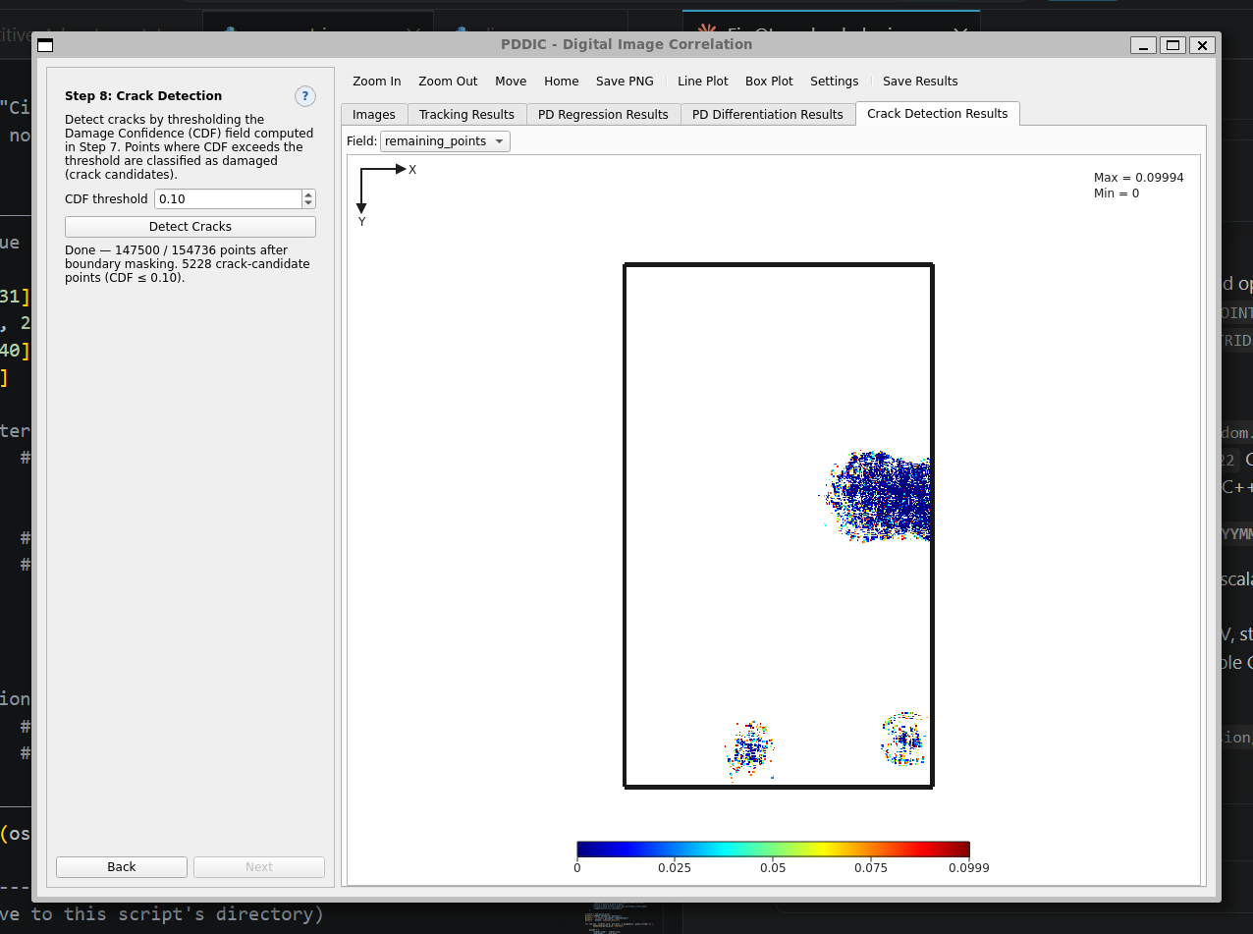Open the Box Plot tool
1253x934 pixels.
coord(769,82)
